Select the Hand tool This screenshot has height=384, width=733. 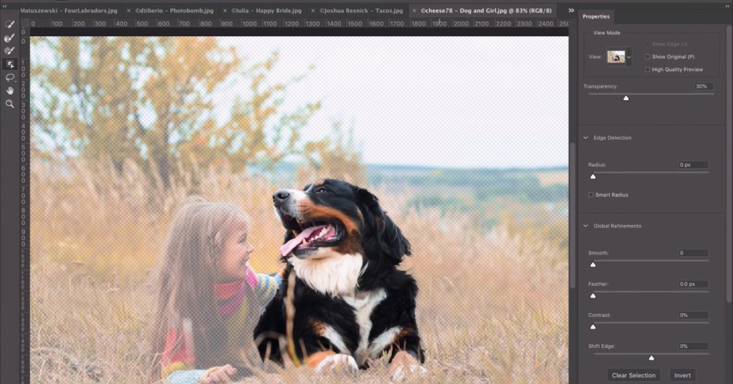coord(10,90)
